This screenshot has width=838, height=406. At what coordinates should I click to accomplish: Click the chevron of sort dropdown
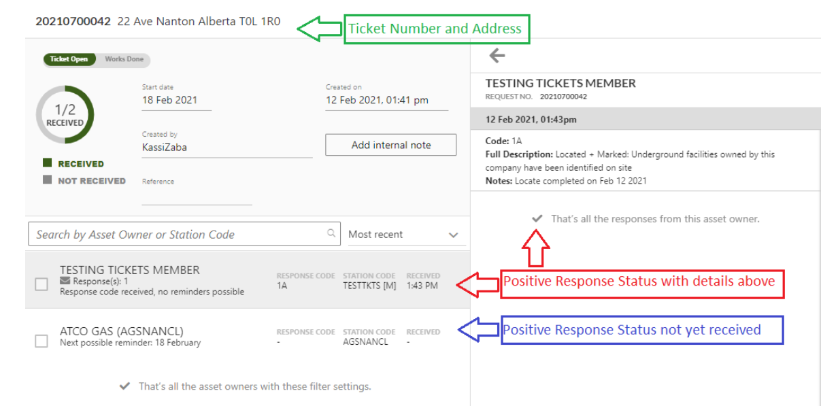(x=454, y=235)
